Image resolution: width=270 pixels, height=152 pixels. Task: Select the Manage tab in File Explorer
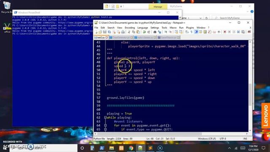coord(158,7)
